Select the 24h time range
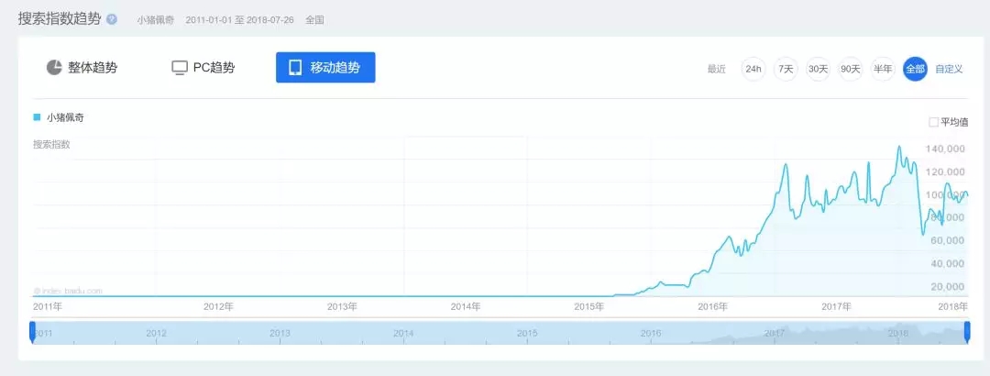The width and height of the screenshot is (990, 376). pos(753,69)
